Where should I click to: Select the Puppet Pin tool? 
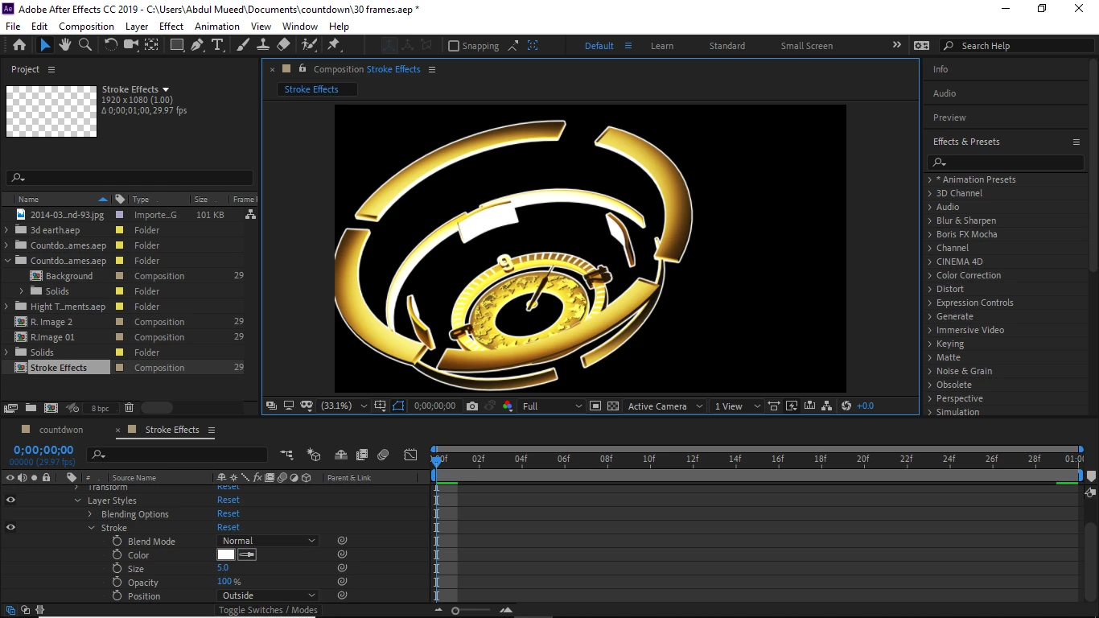(333, 45)
